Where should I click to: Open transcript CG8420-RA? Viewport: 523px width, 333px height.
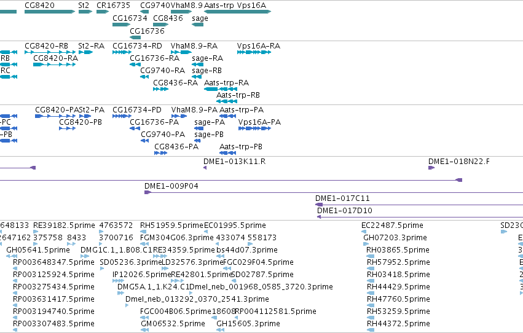pyautogui.click(x=54, y=65)
